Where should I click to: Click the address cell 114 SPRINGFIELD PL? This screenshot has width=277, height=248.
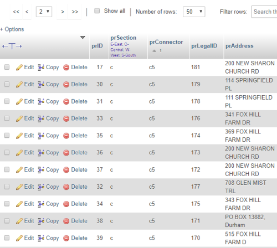(x=250, y=84)
